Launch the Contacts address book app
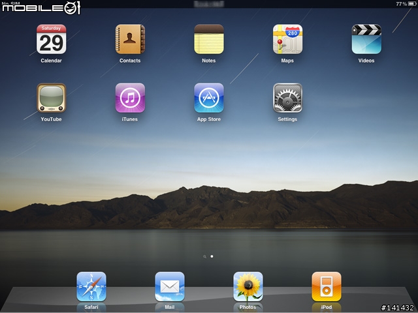The width and height of the screenshot is (418, 313). 130,39
